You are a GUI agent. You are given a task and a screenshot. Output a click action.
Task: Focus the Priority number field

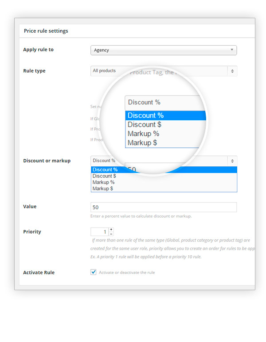[99, 231]
